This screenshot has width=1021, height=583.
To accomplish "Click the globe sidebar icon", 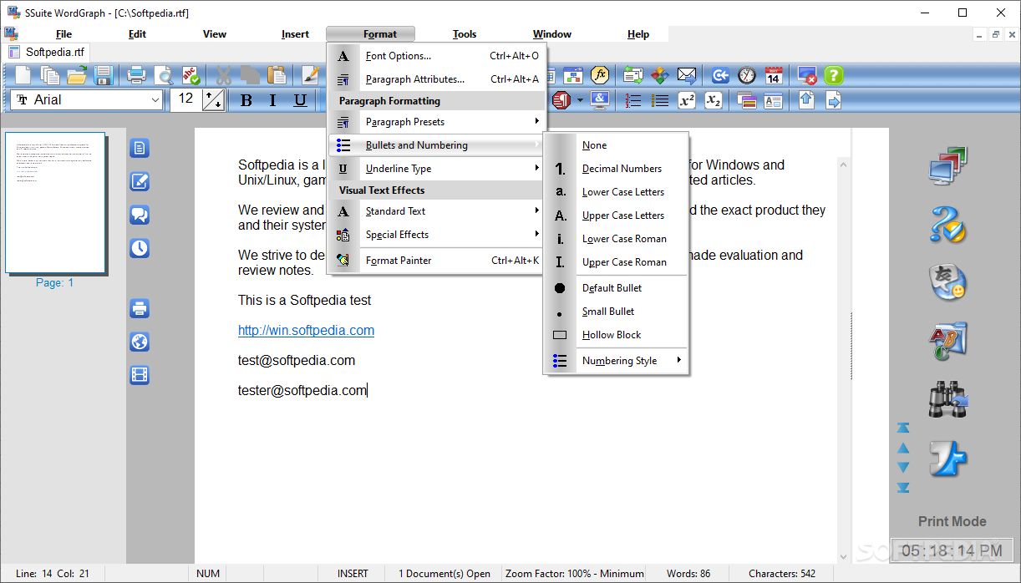I will pos(140,342).
